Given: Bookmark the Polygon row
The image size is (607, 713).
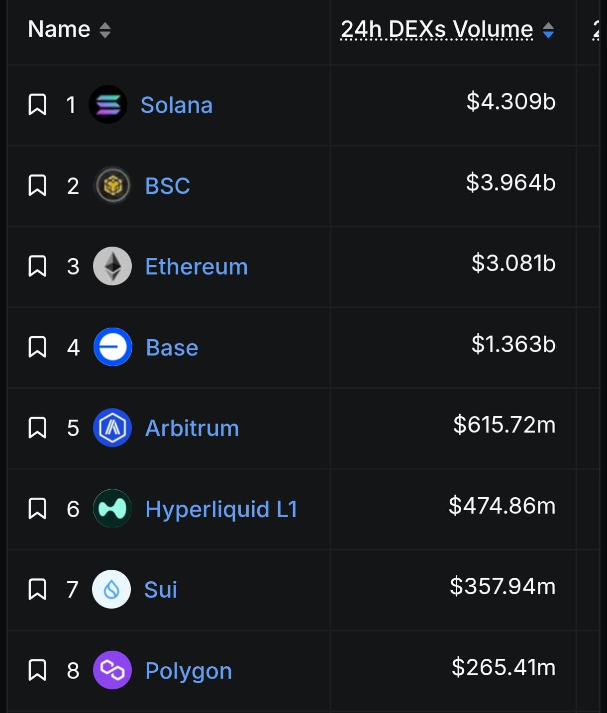Looking at the screenshot, I should click(x=37, y=670).
